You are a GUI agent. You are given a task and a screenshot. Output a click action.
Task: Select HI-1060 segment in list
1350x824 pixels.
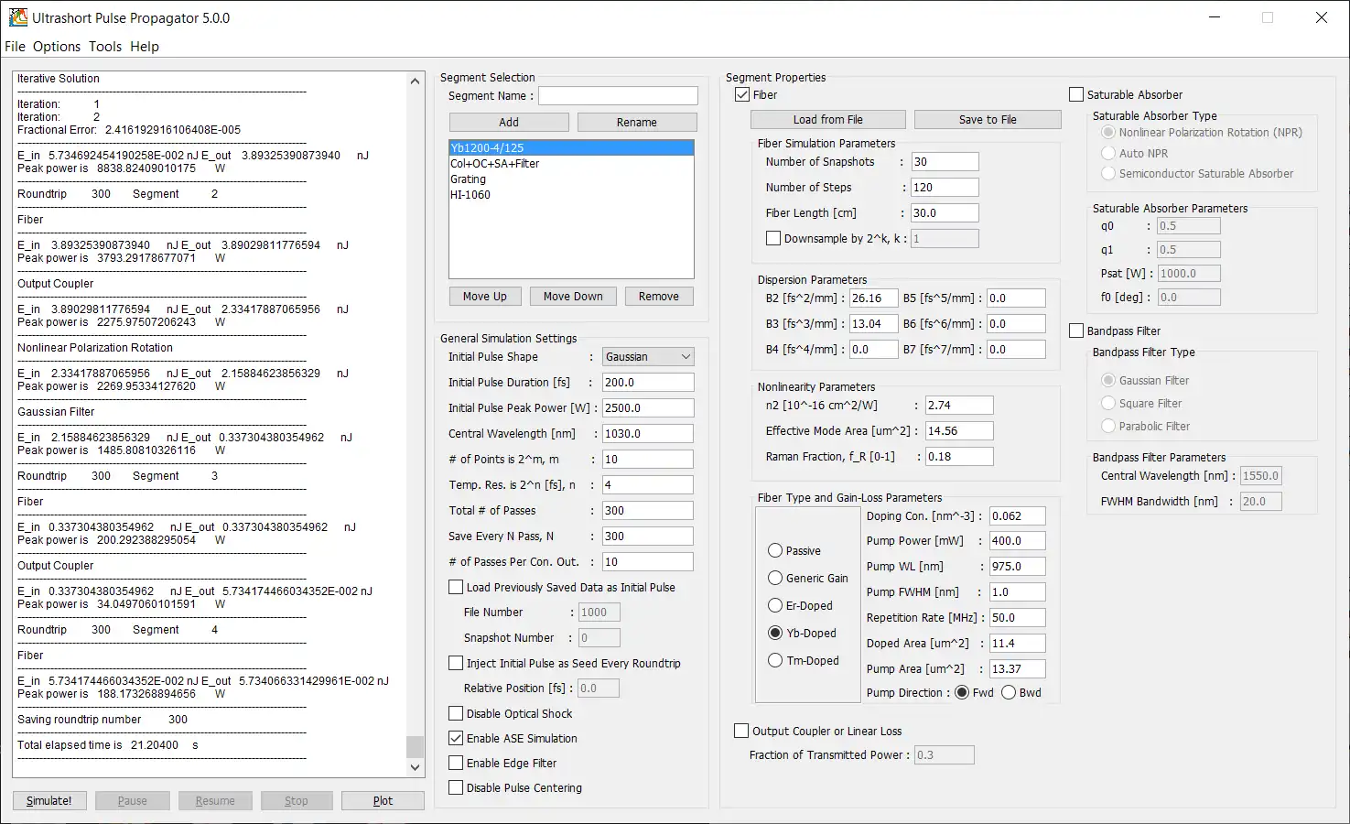571,195
